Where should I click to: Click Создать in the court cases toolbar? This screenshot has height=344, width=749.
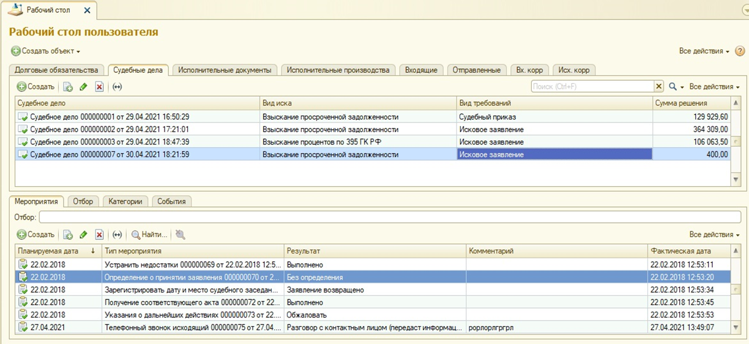(x=35, y=87)
